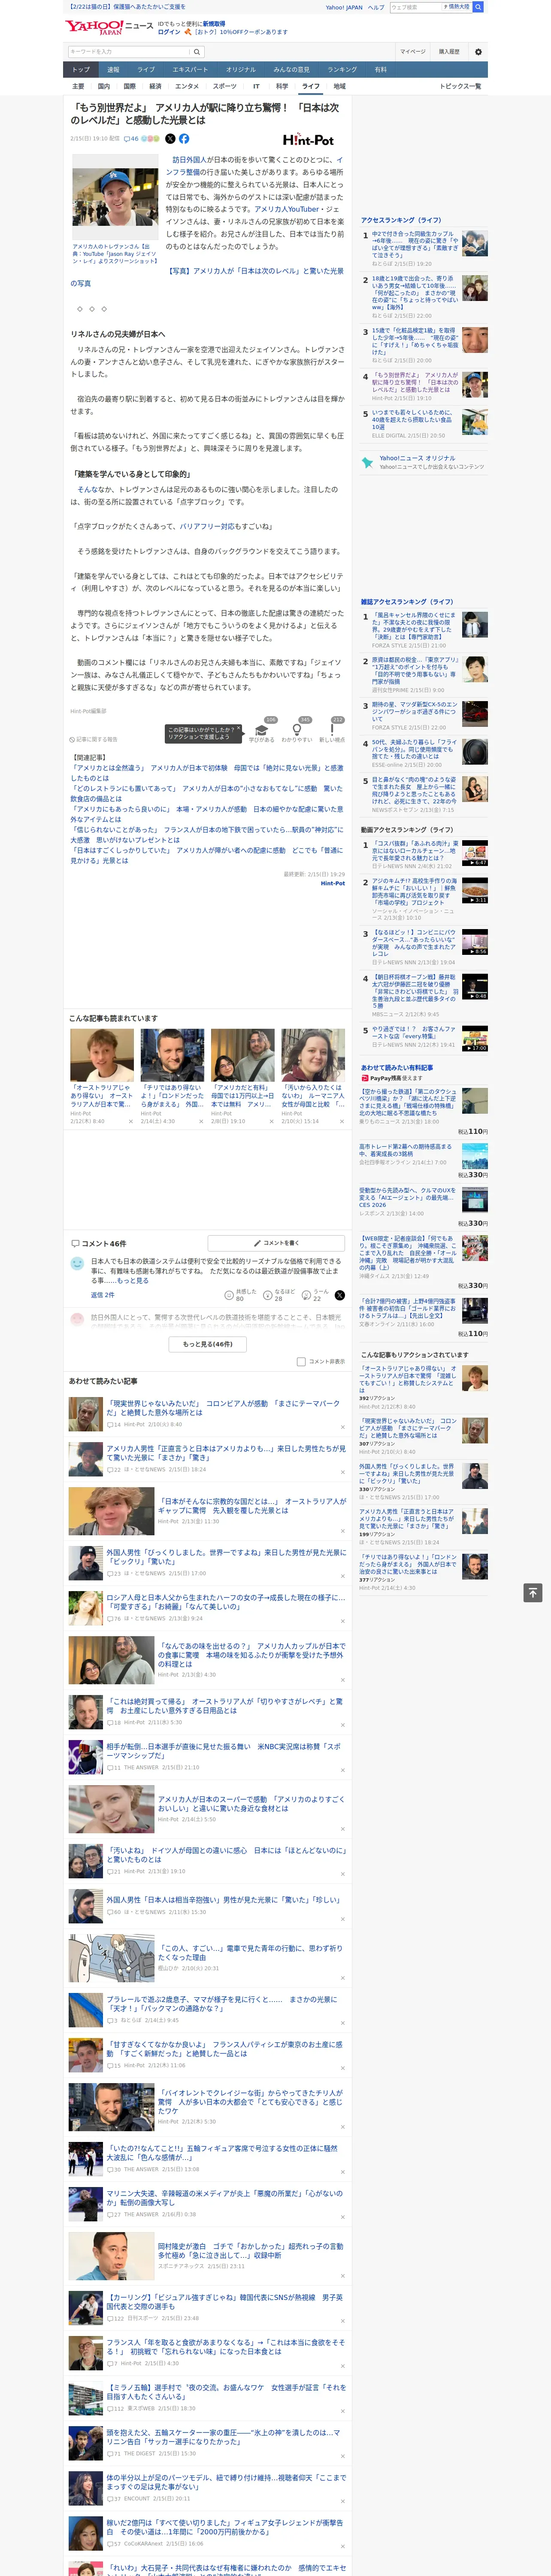Click うーん reaction on comment

316,1295
